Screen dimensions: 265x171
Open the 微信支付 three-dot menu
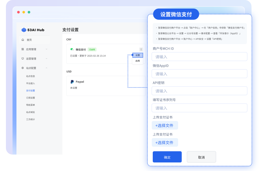click(x=141, y=49)
